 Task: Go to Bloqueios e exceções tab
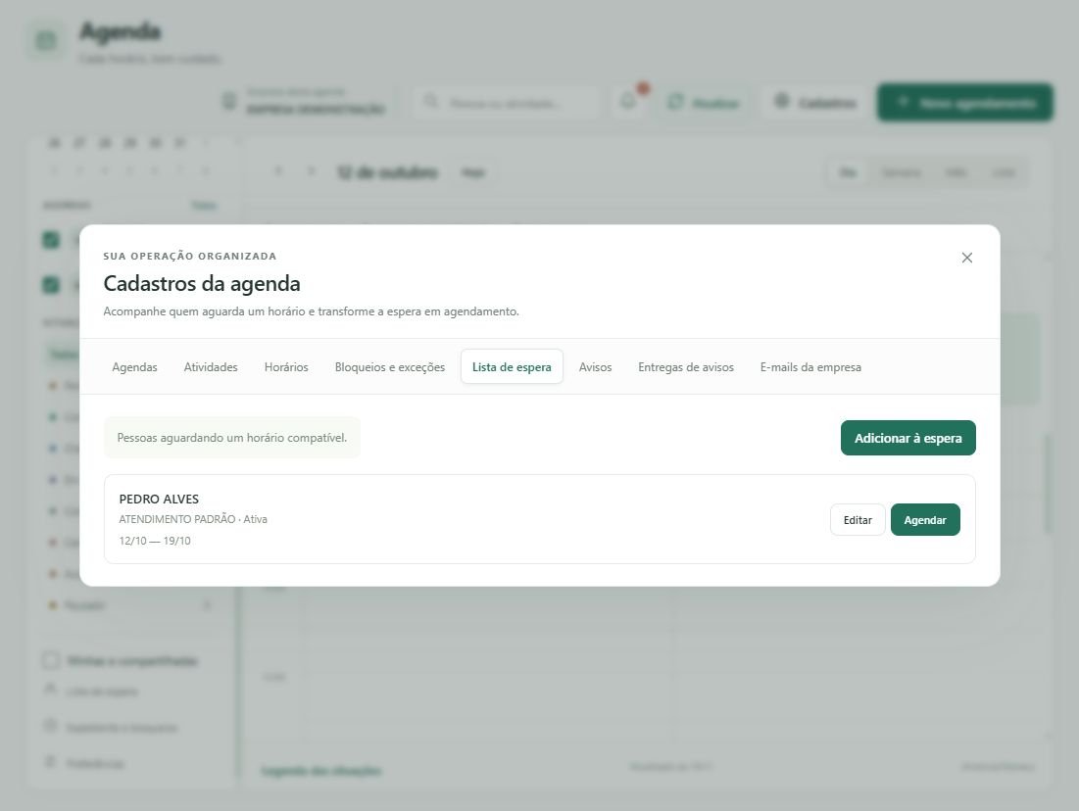[x=389, y=366]
